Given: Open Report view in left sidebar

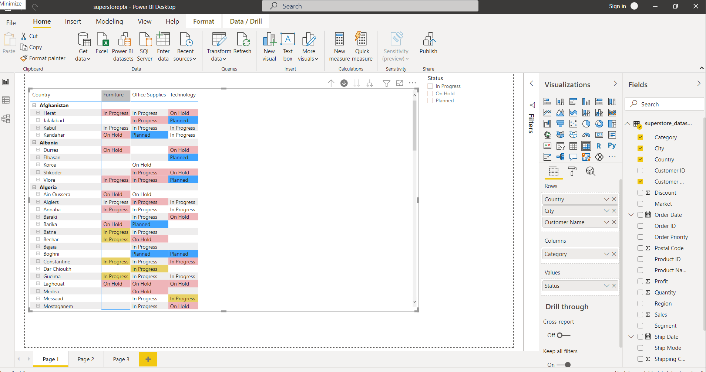Looking at the screenshot, I should 6,82.
